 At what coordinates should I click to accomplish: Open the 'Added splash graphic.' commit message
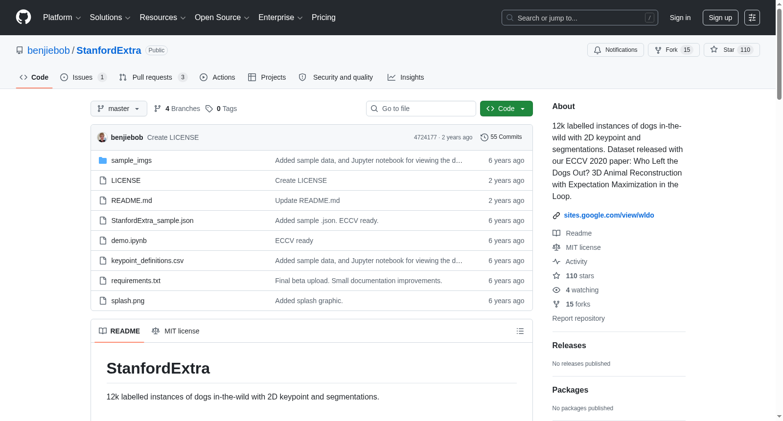pos(309,301)
